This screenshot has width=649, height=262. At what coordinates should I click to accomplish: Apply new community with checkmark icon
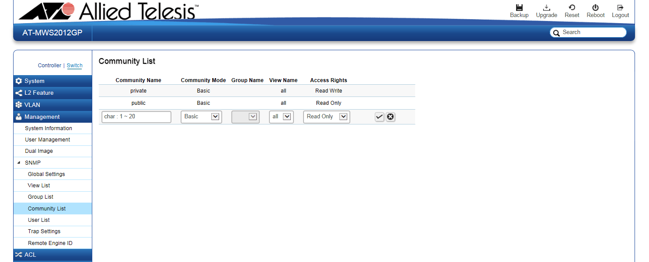pos(380,117)
